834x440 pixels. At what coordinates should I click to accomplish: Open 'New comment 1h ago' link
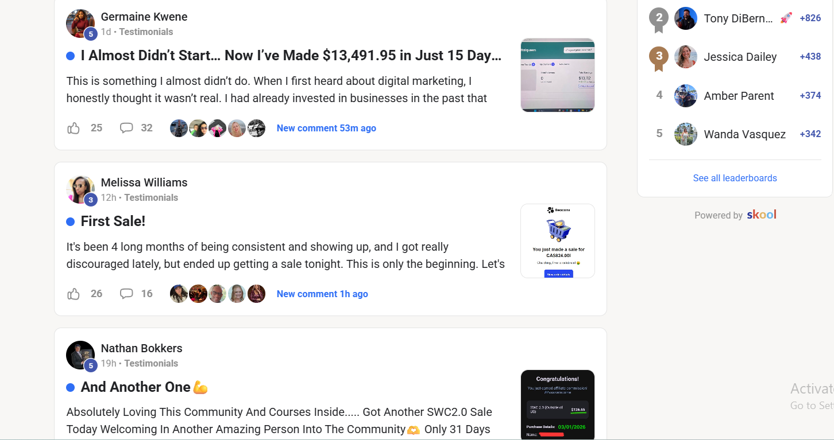click(x=322, y=294)
